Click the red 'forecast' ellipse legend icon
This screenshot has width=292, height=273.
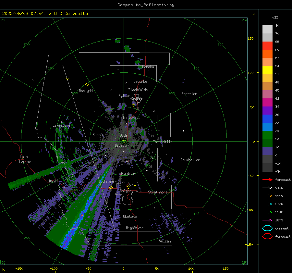[x=267, y=236]
